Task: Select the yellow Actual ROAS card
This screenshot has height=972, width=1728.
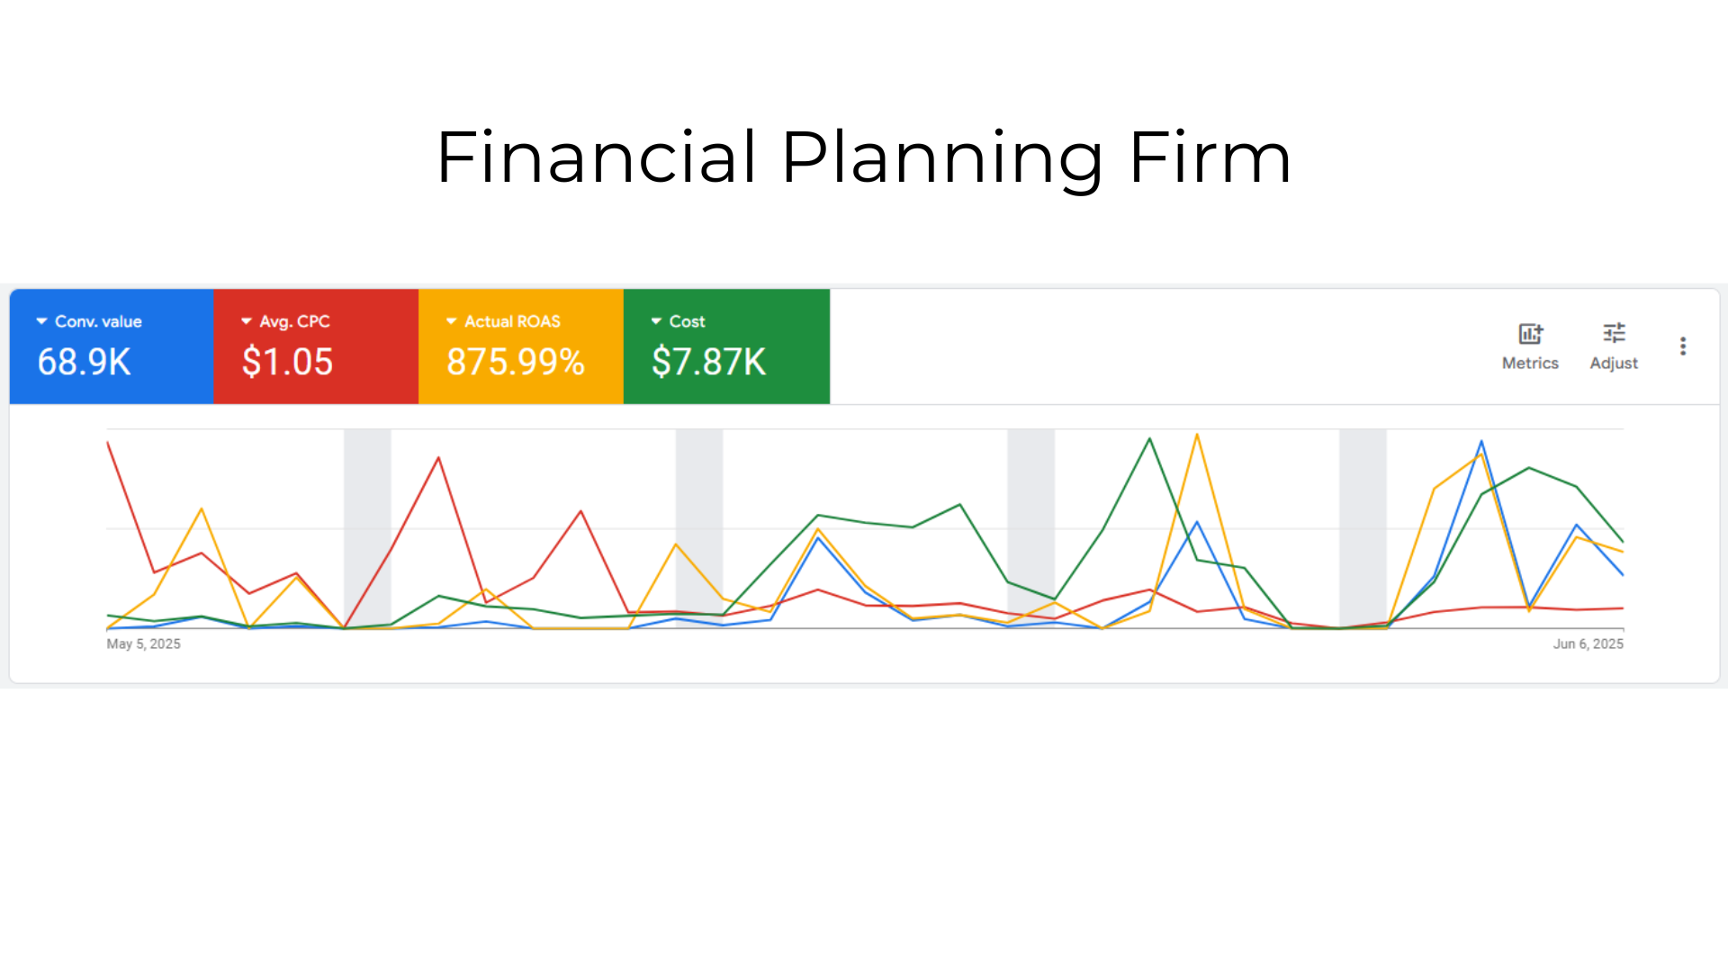Action: pos(521,346)
